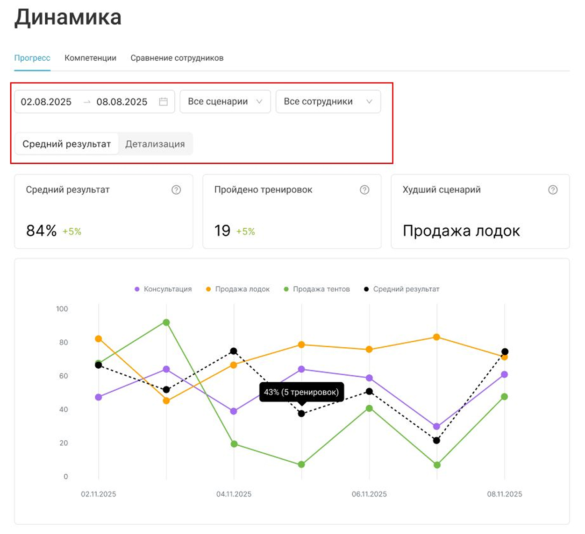Open the Сравнение сотрудников tab
The height and width of the screenshot is (534, 585).
point(177,58)
